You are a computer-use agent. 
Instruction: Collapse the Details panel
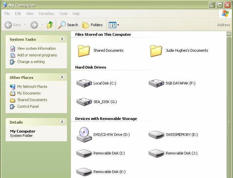click(62, 122)
